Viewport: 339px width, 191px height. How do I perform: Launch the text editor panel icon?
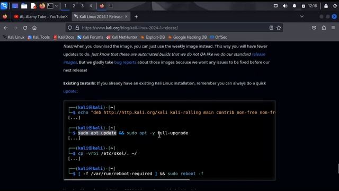click(x=33, y=6)
